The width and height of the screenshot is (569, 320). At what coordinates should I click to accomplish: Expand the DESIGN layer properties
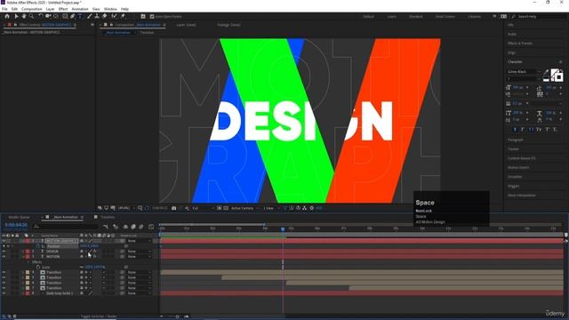click(23, 252)
